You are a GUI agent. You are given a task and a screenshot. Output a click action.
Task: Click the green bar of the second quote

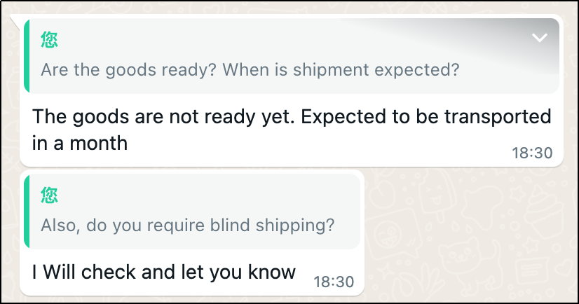26,211
